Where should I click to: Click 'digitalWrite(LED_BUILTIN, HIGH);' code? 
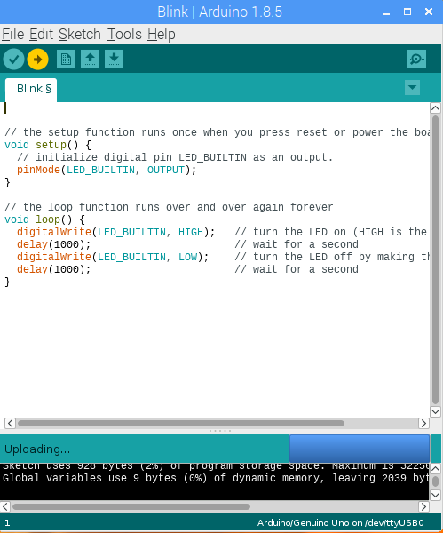point(115,232)
